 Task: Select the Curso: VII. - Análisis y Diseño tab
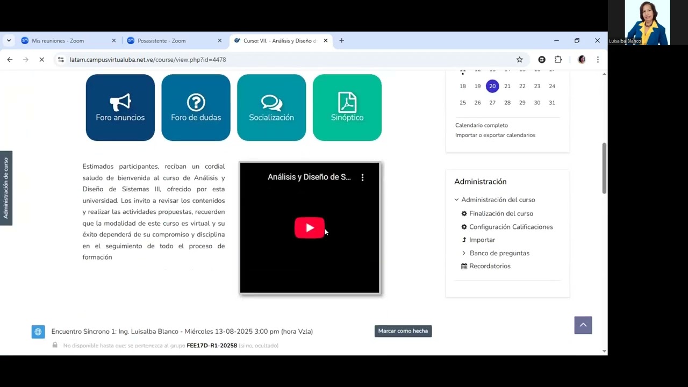[x=281, y=41]
